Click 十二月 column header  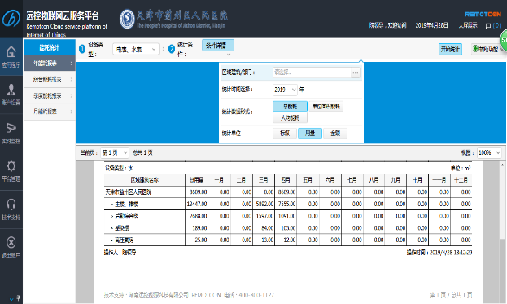(461, 180)
